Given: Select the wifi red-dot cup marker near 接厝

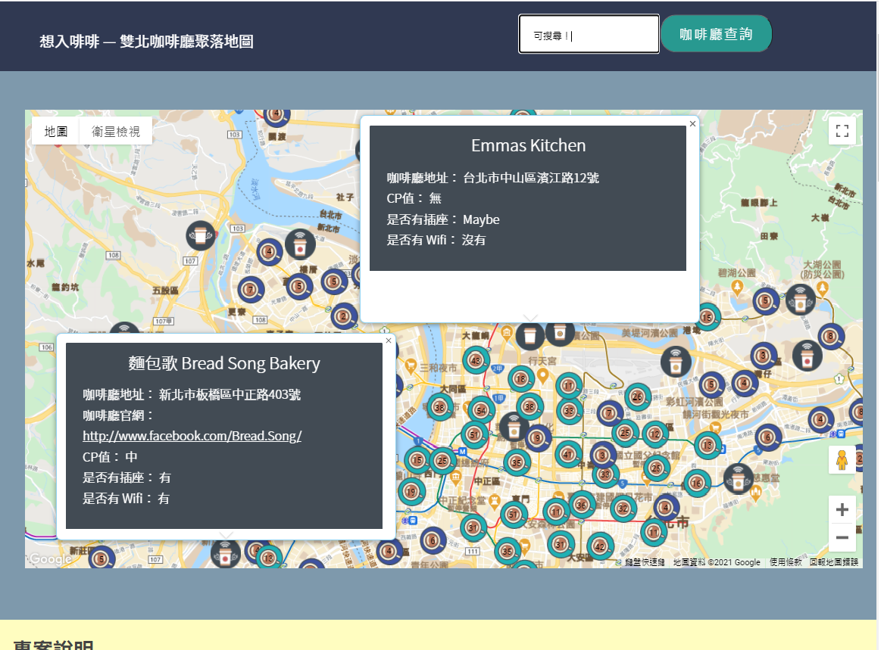Looking at the screenshot, I should pyautogui.click(x=300, y=244).
